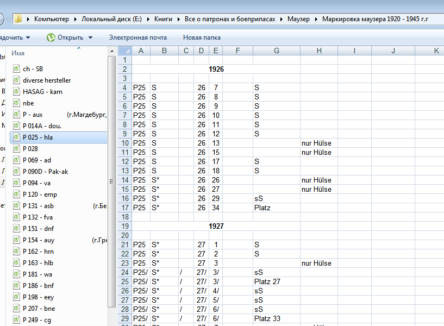Select the 'diverse hersteller' file

(x=47, y=80)
